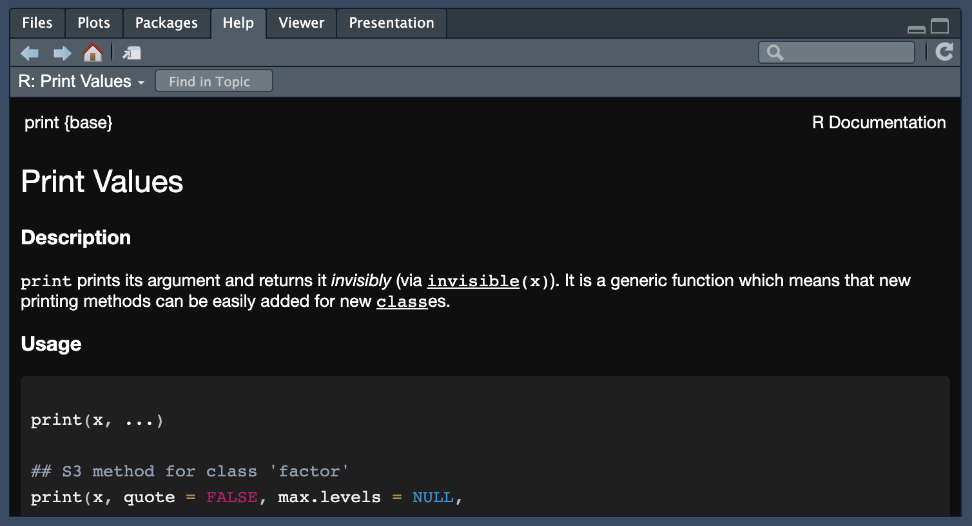Image resolution: width=972 pixels, height=526 pixels.
Task: Open the help home page icon
Action: tap(93, 53)
